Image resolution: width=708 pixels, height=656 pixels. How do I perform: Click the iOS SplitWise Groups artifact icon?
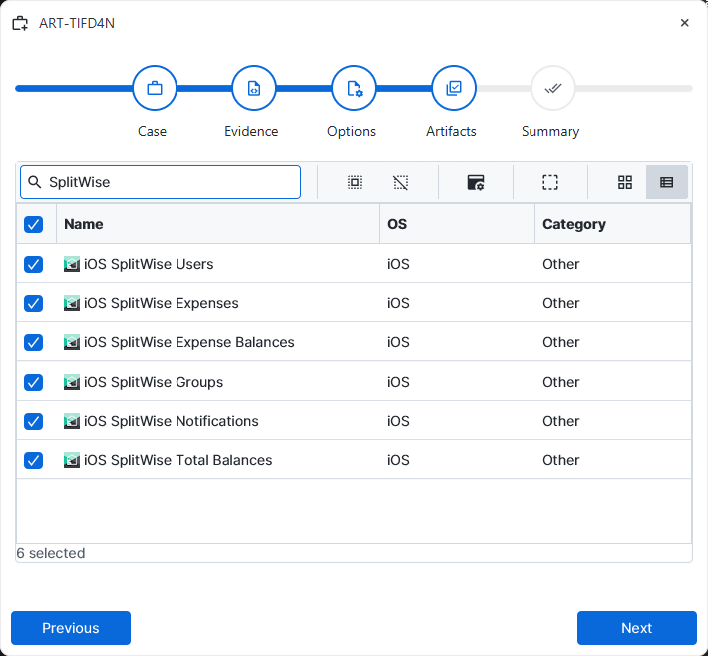[72, 382]
